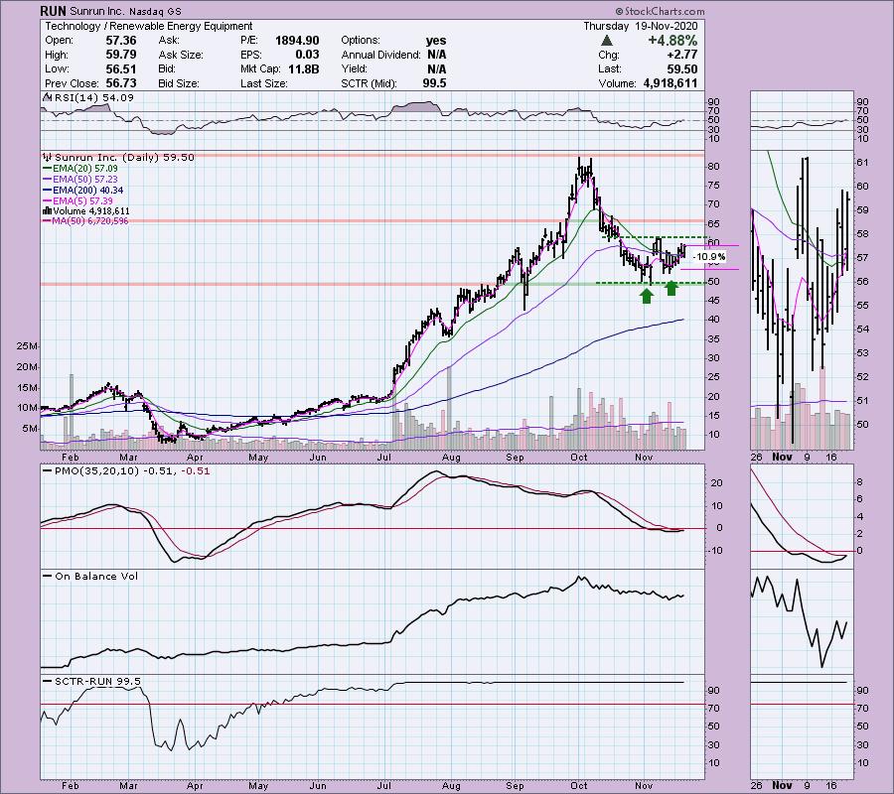
Task: Click the 80 price axis label
Action: 713,167
